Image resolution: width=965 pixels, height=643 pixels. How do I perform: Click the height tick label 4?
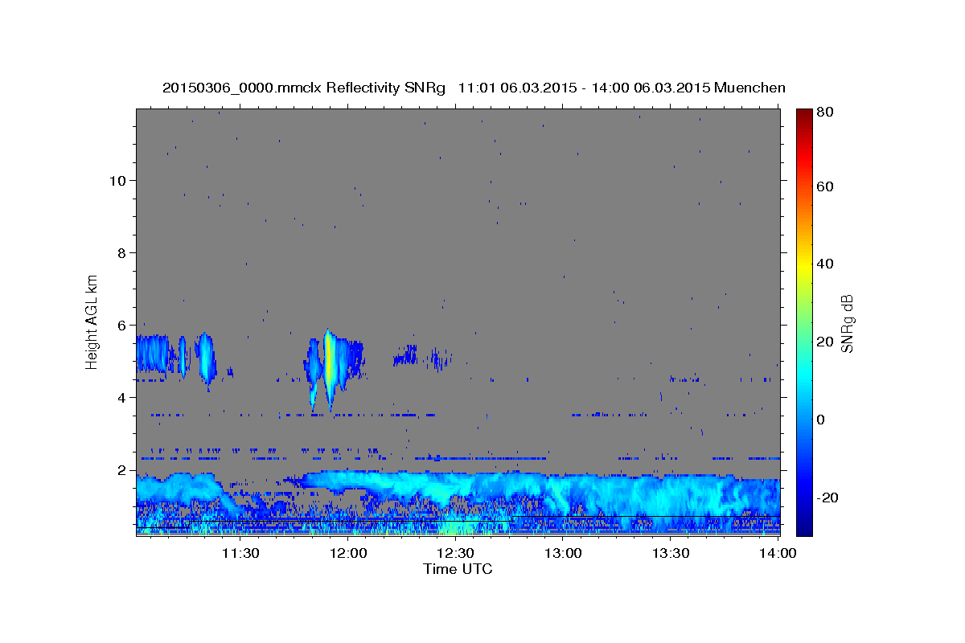(121, 397)
